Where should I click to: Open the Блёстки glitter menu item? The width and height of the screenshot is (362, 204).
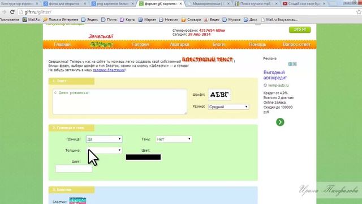(x=101, y=44)
